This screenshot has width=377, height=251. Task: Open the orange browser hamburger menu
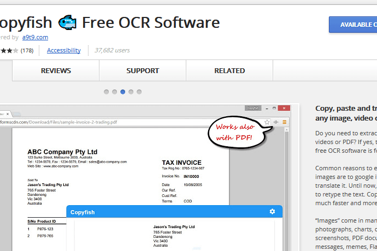(284, 122)
